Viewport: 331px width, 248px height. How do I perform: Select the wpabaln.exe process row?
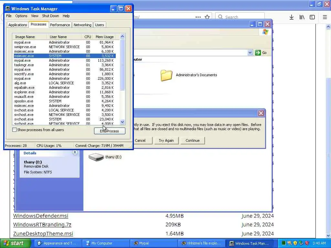tap(64, 88)
